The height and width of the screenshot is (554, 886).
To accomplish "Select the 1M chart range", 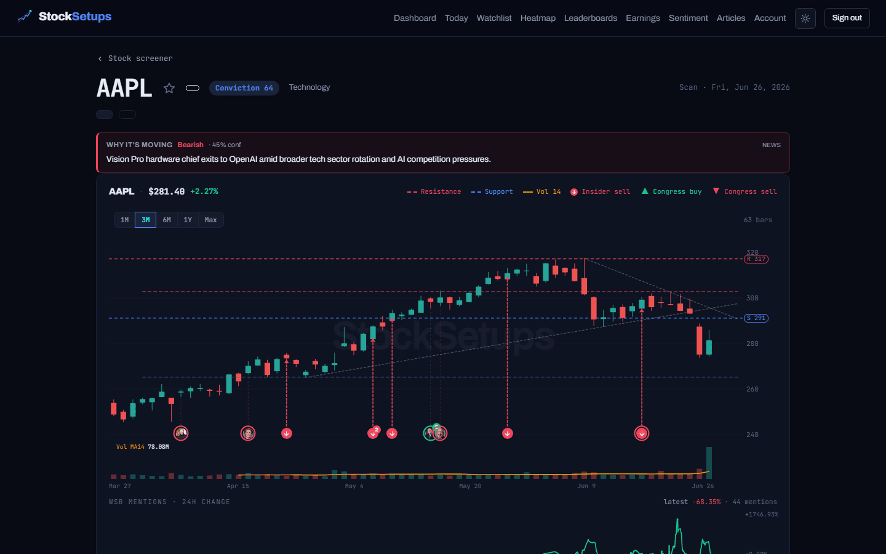I will (125, 220).
